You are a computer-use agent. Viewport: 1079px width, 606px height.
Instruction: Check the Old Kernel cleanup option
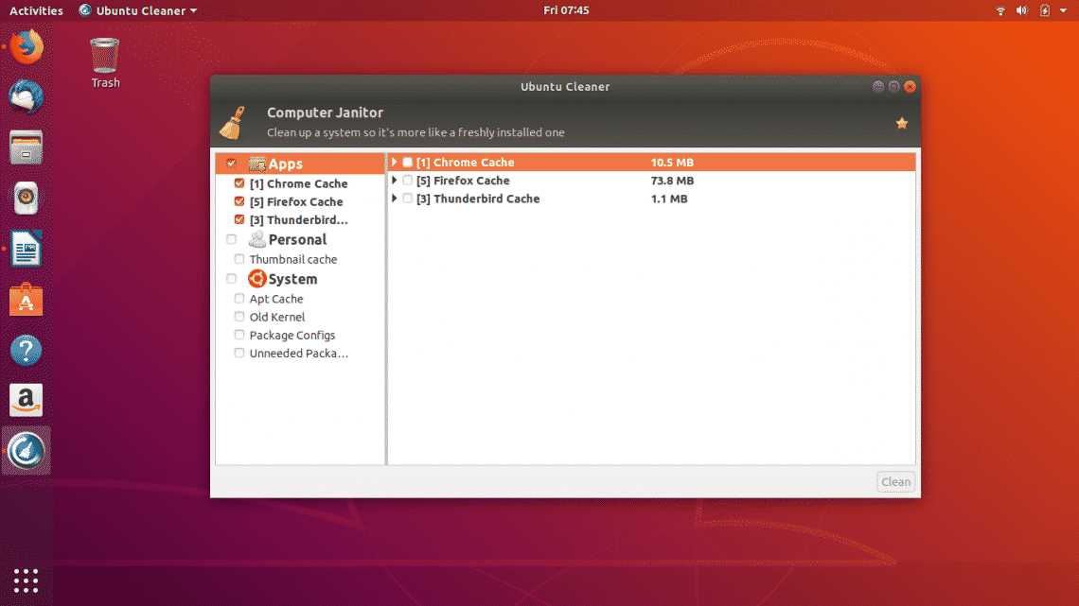coord(239,316)
